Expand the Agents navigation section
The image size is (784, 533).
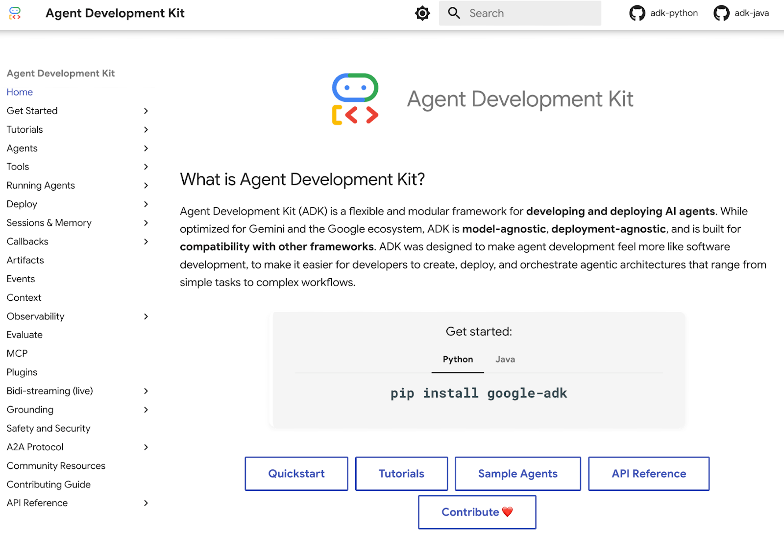pyautogui.click(x=146, y=148)
